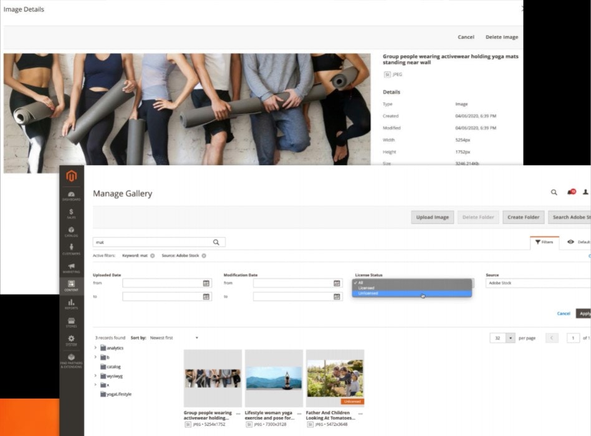Open the Stores sidebar section
This screenshot has width=591, height=436.
(x=71, y=322)
